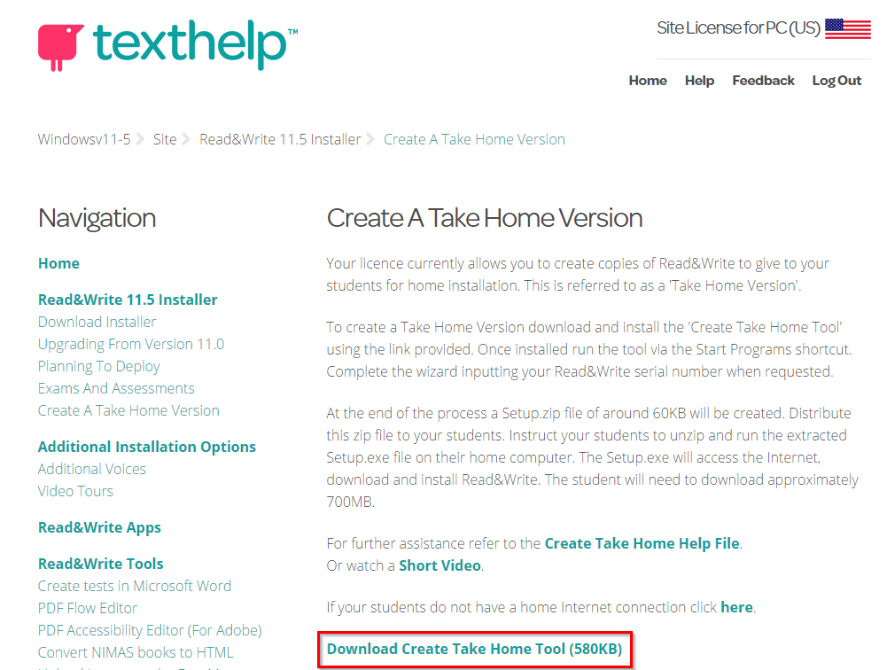Click the texthelp logo
Viewport: 887px width, 670px height.
pyautogui.click(x=168, y=45)
